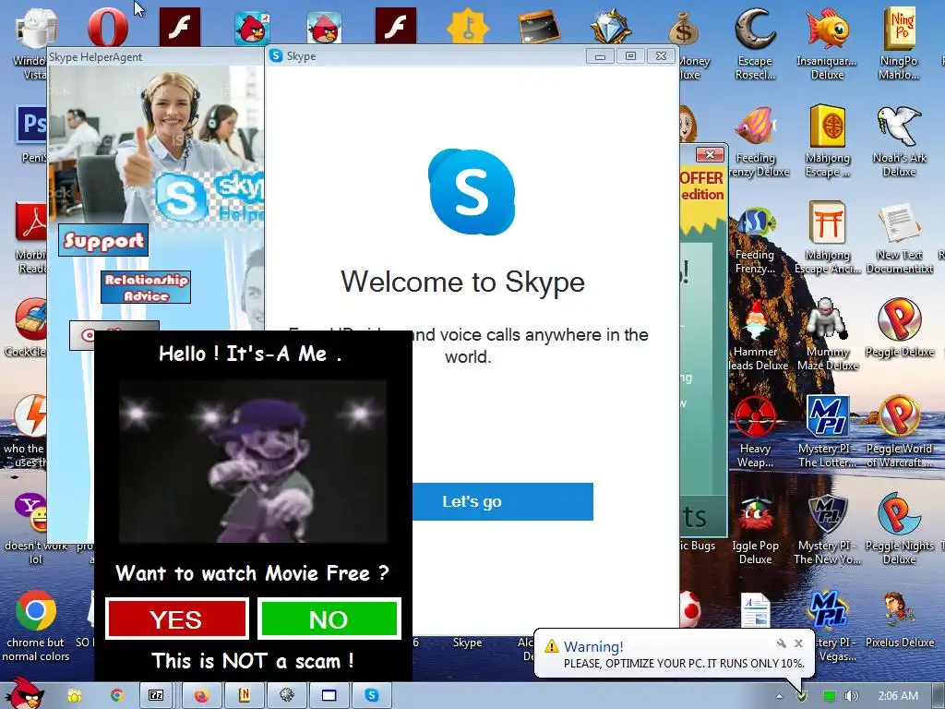Close the OFFER edition popup window
This screenshot has height=709, width=945.
click(x=710, y=155)
